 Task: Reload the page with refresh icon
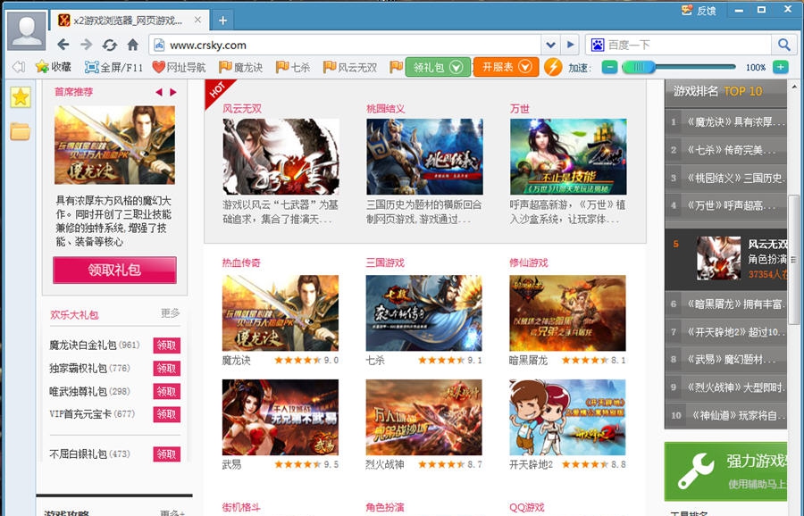pos(109,46)
